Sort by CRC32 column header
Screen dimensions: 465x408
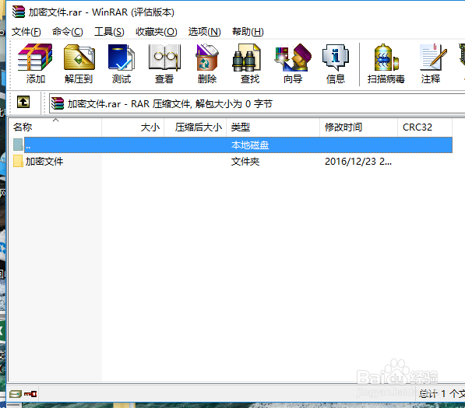(425, 127)
